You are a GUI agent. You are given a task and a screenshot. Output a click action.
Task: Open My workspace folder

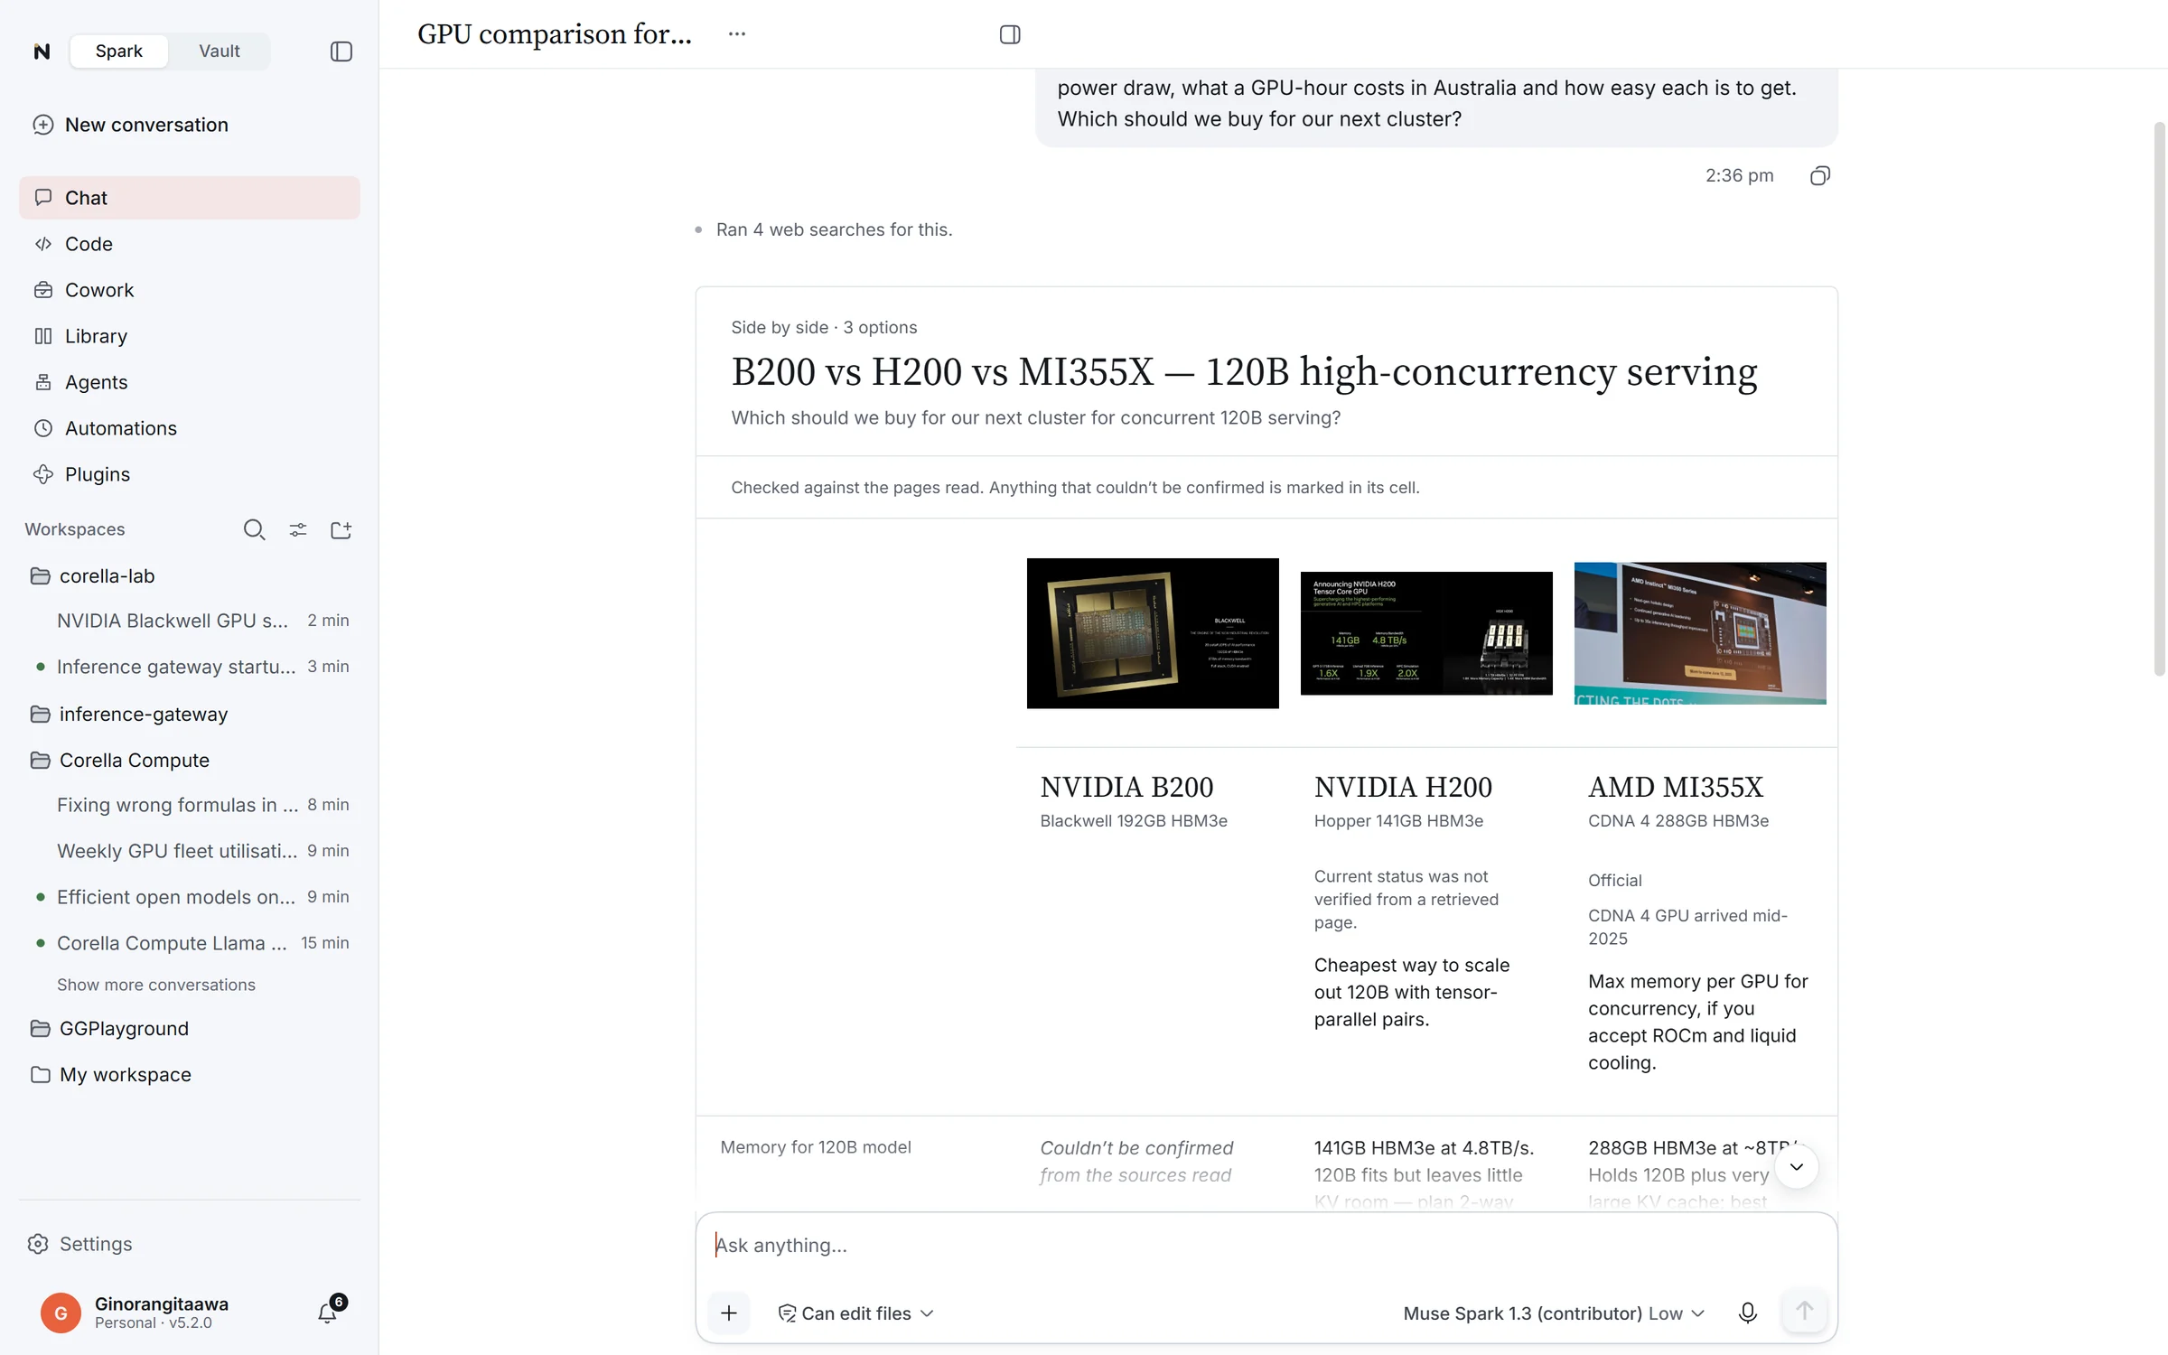(190, 1074)
